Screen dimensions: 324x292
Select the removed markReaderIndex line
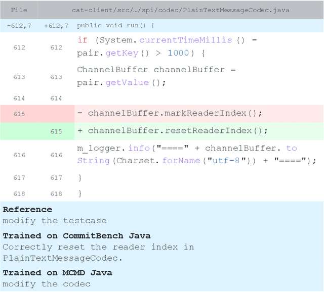click(170, 113)
